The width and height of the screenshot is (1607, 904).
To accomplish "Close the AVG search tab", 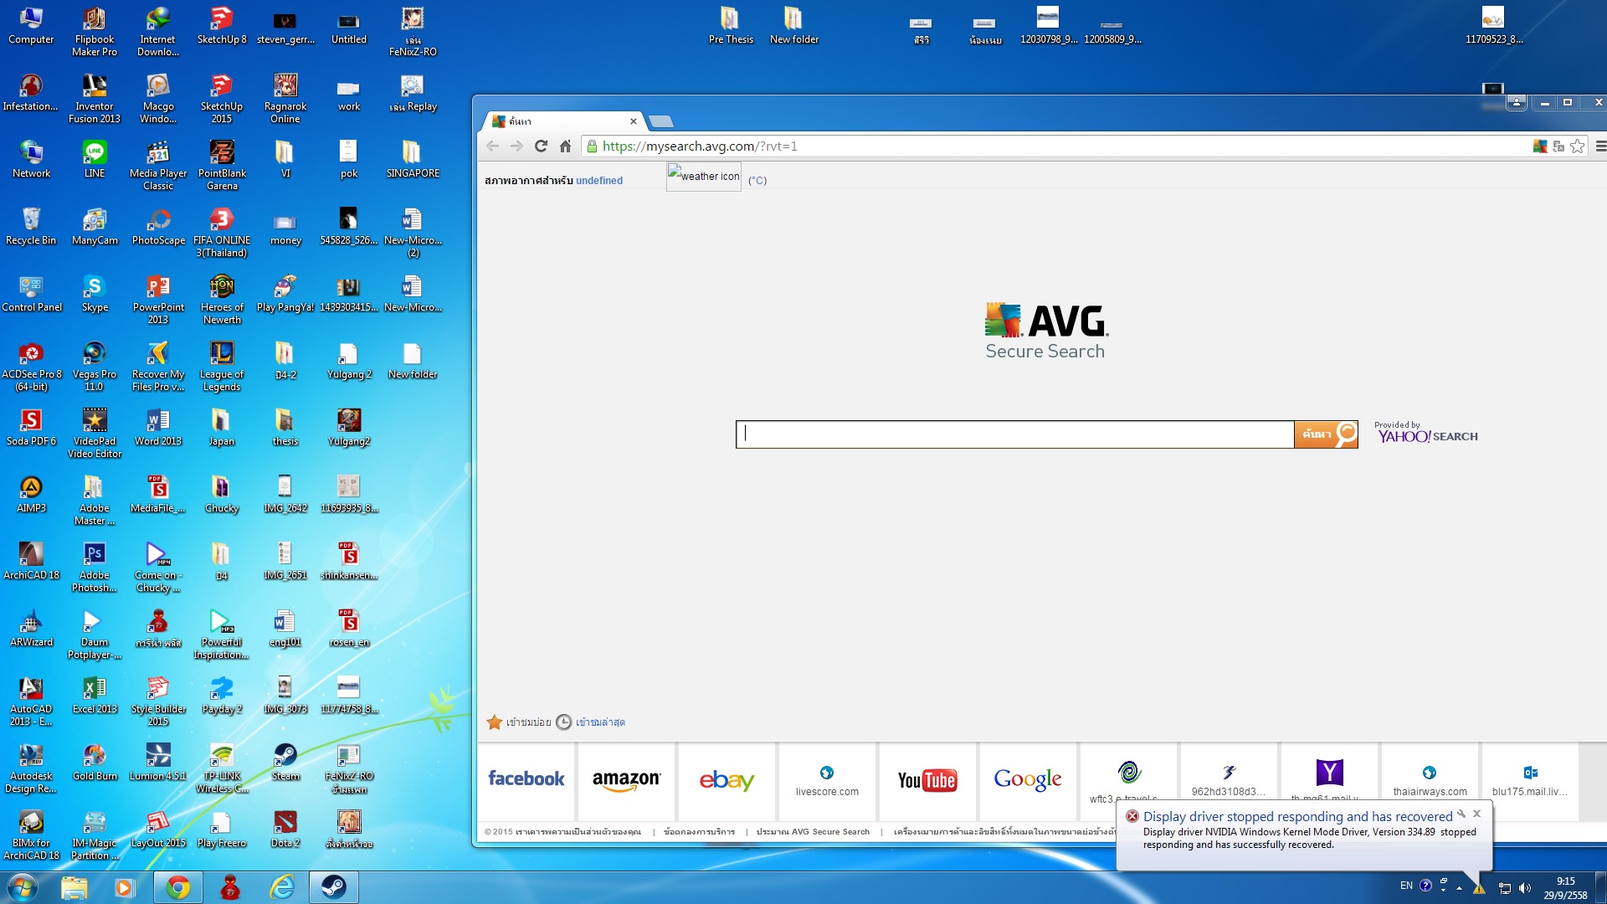I will 634,121.
